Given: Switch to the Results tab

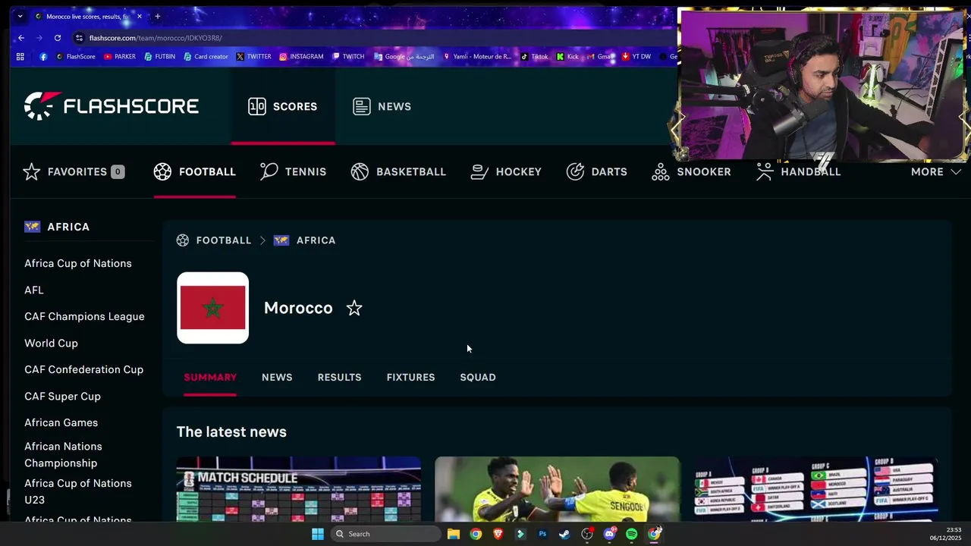Looking at the screenshot, I should 339,377.
